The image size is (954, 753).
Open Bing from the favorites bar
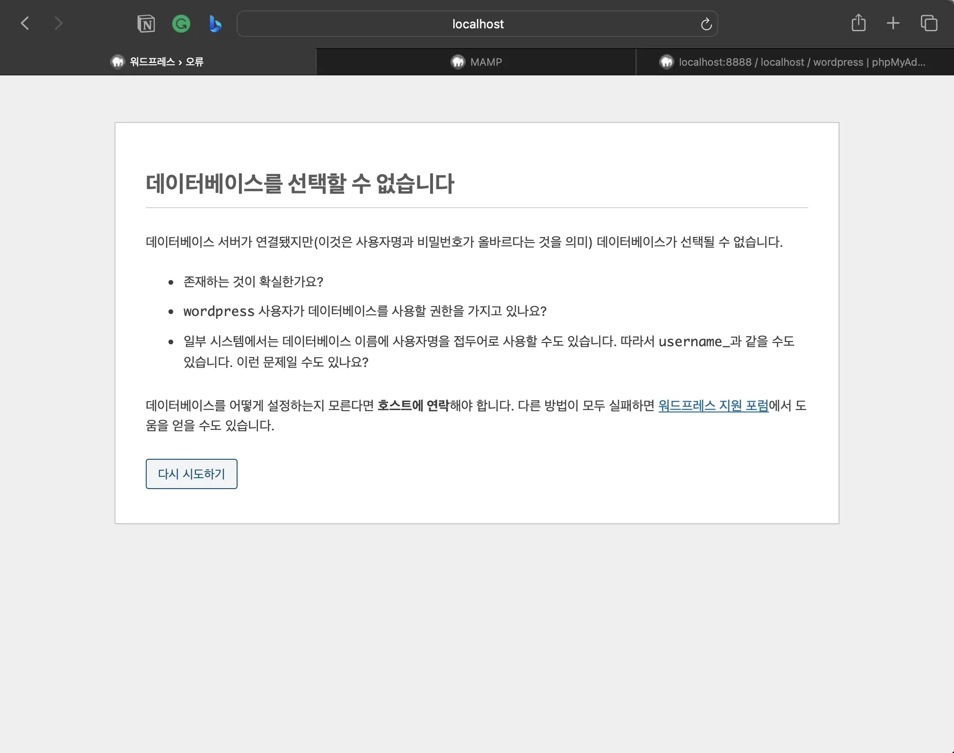[x=214, y=23]
